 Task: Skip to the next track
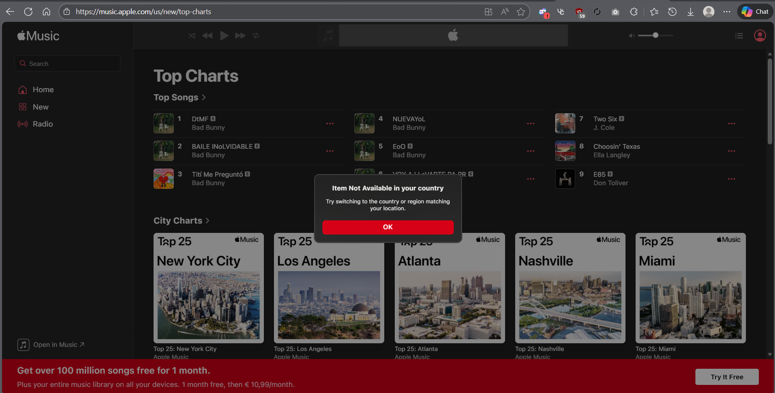240,36
